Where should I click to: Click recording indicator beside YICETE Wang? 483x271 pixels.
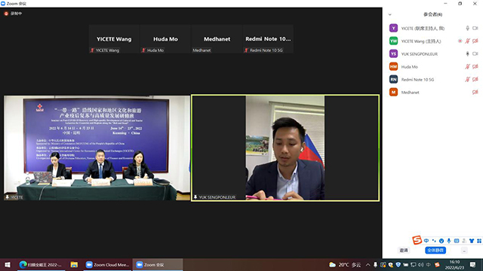pyautogui.click(x=460, y=41)
